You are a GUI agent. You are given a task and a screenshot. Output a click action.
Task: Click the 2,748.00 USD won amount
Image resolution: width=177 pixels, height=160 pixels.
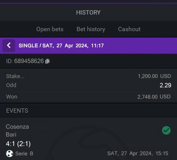[154, 97]
